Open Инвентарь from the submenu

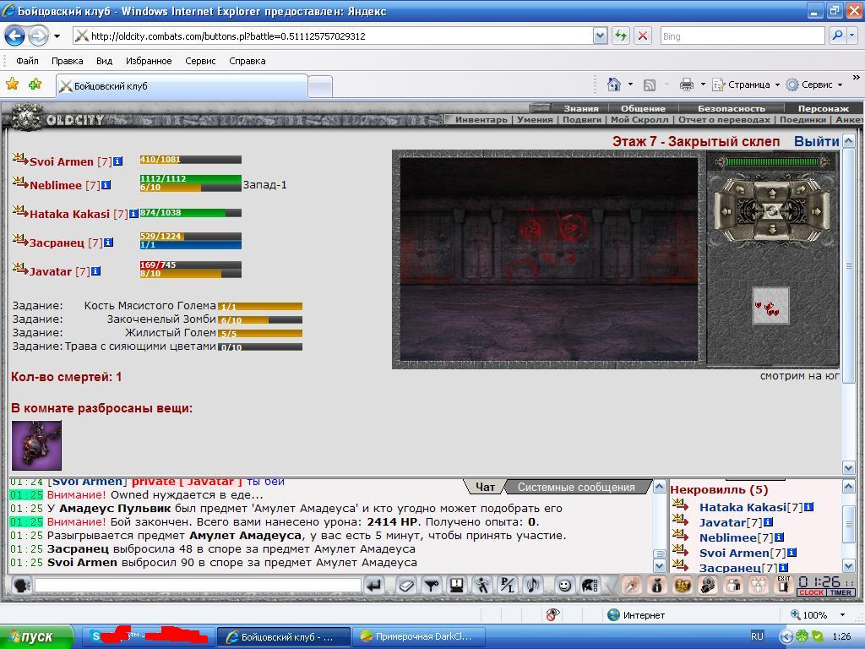pos(481,120)
